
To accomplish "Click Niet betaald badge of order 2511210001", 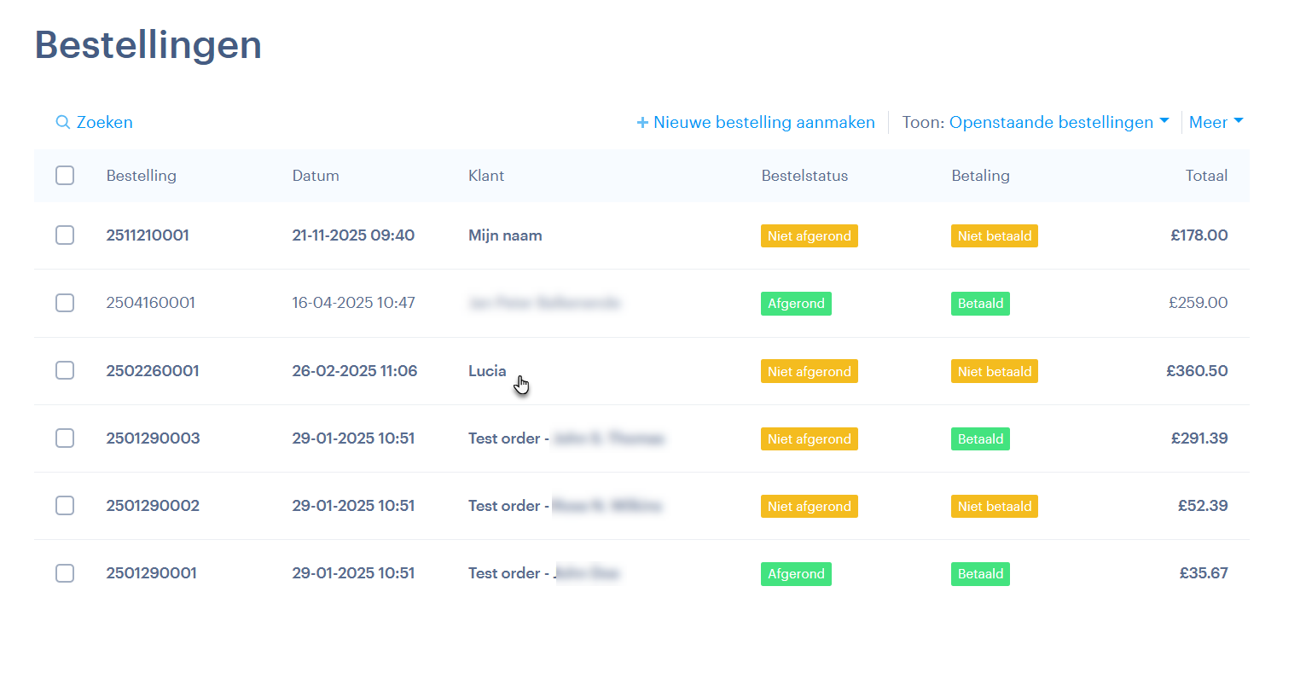I will (995, 236).
